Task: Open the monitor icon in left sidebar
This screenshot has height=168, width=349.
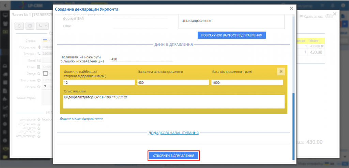Action: coord(5,15)
